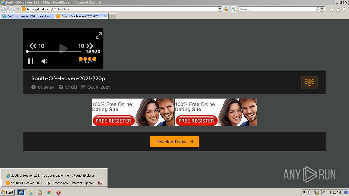Screen dimensions: 349x196
Task: Close the DoodStream browser tab
Action: point(105,16)
